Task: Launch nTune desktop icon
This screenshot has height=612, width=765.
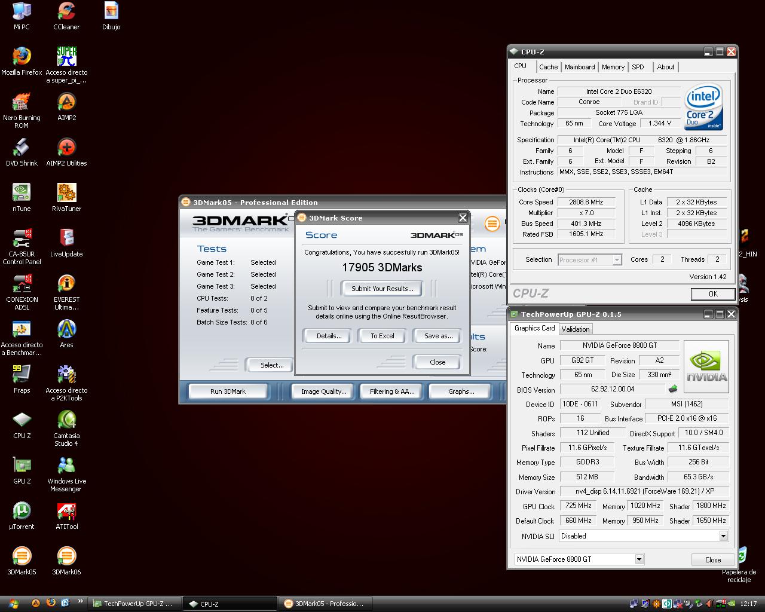Action: pos(22,197)
